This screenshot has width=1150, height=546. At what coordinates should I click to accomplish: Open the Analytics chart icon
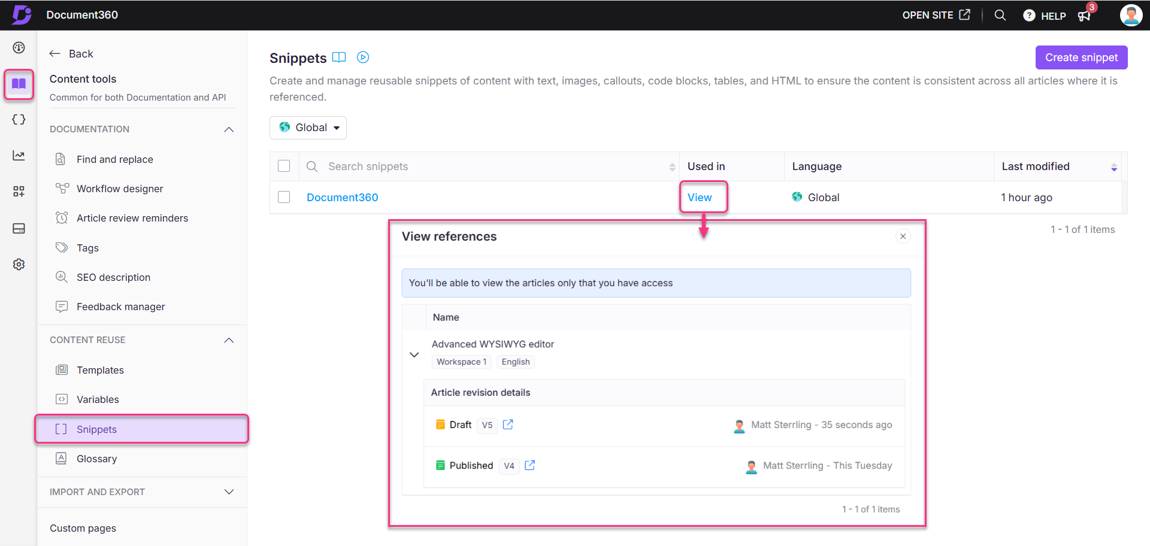(x=19, y=156)
